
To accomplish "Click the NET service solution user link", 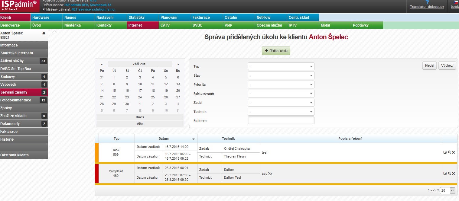I will coord(93,9).
